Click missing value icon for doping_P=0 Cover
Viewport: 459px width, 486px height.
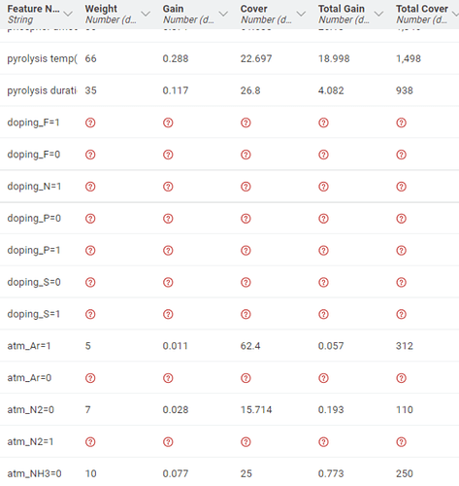[x=246, y=219]
